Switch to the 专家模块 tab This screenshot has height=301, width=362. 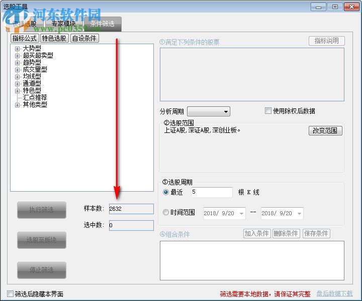click(63, 24)
